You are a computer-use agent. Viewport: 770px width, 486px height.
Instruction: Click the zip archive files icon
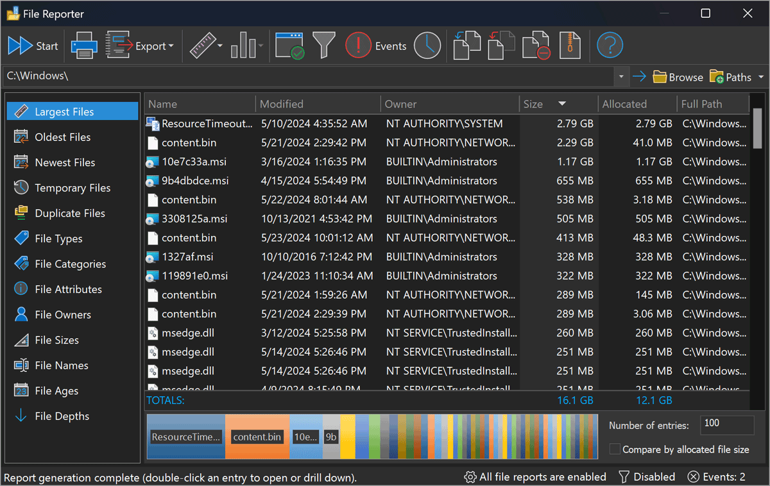(570, 46)
